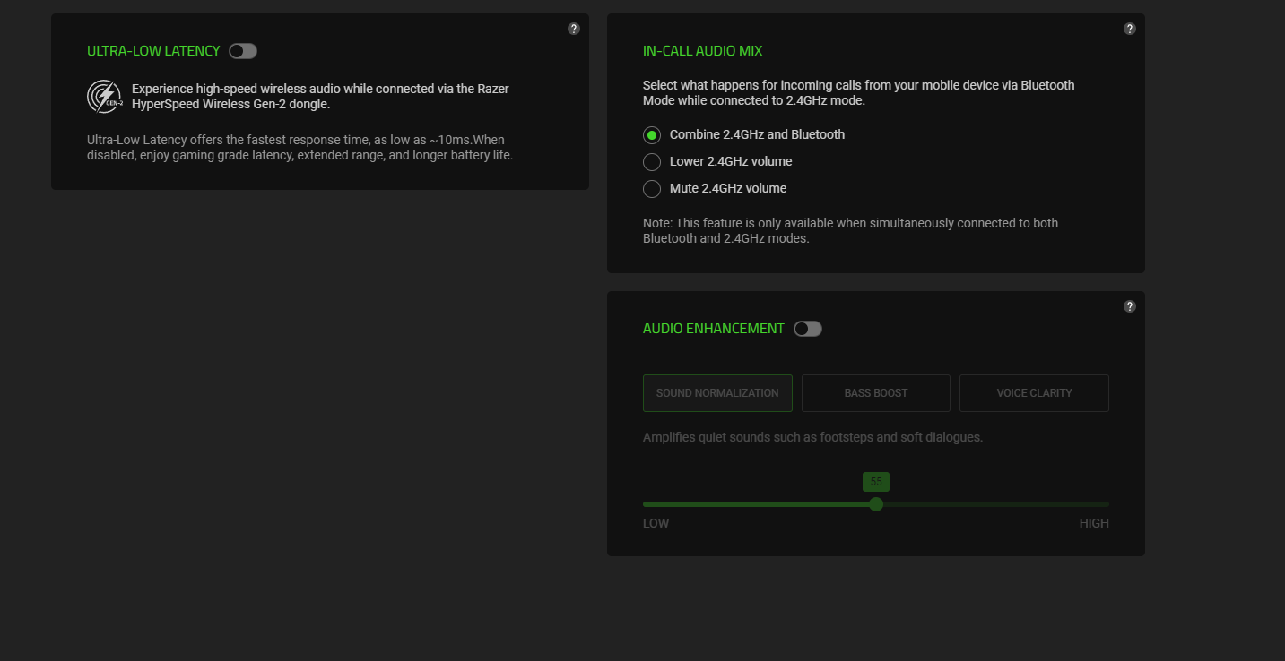1285x661 pixels.
Task: Select the Sound Normalization mode
Action: [x=717, y=393]
